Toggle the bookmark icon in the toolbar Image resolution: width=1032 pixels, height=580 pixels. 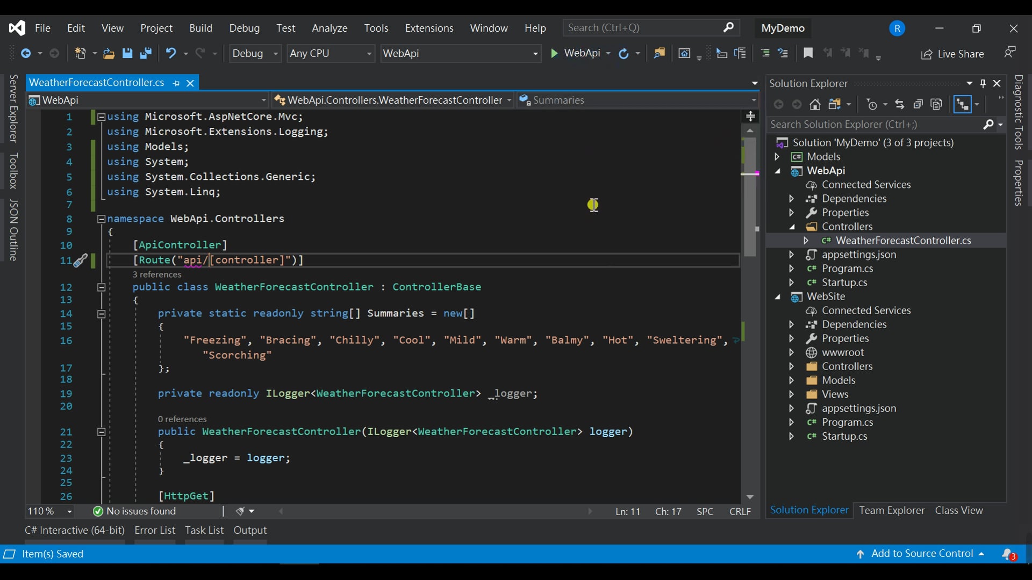(808, 53)
